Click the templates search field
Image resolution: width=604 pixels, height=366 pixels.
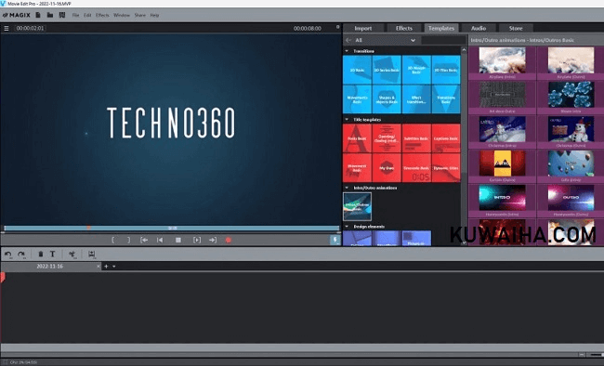click(x=443, y=40)
